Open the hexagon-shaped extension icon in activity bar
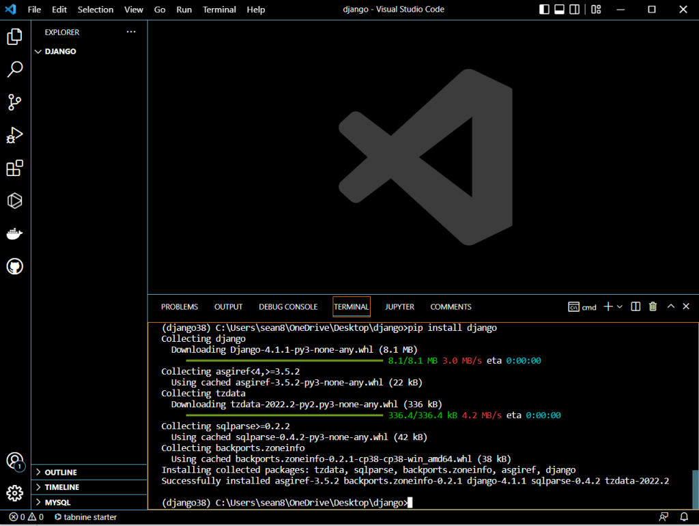This screenshot has width=699, height=526. tap(15, 201)
